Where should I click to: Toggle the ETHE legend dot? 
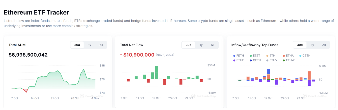234,60
